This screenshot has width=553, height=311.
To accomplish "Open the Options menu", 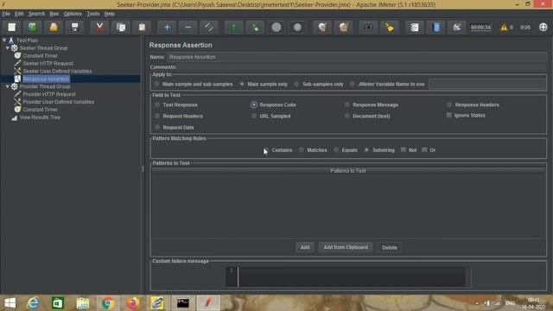I will (x=73, y=14).
